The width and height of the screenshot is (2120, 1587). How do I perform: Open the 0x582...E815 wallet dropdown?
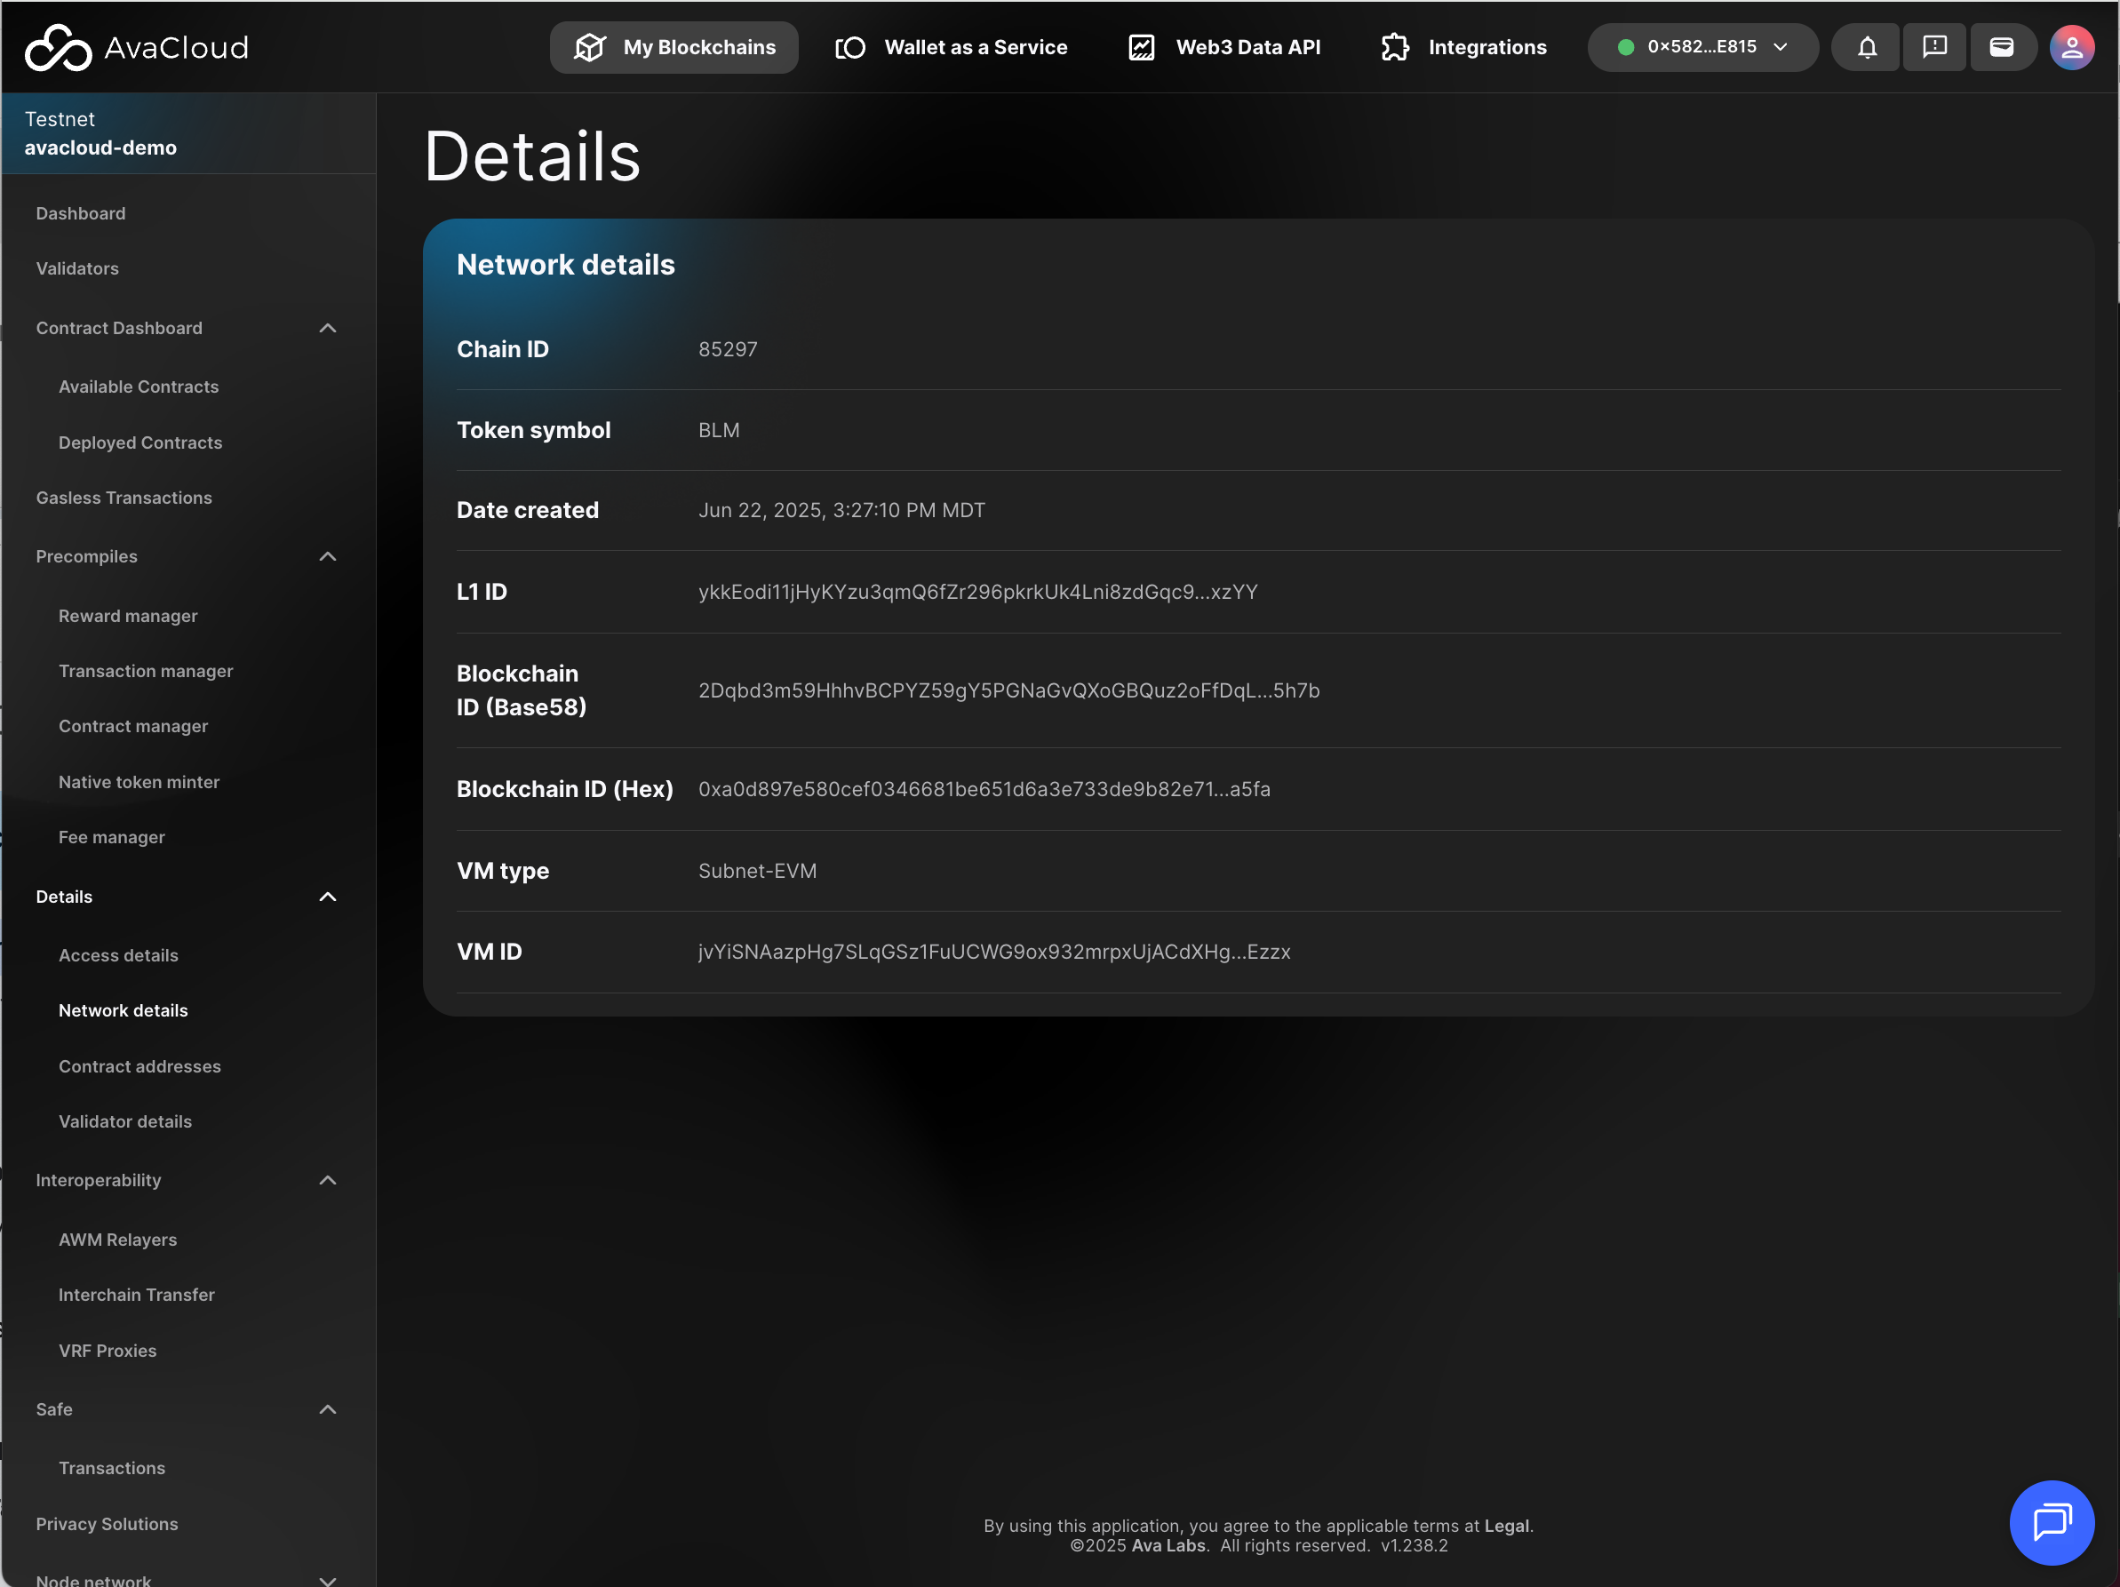pyautogui.click(x=1702, y=47)
